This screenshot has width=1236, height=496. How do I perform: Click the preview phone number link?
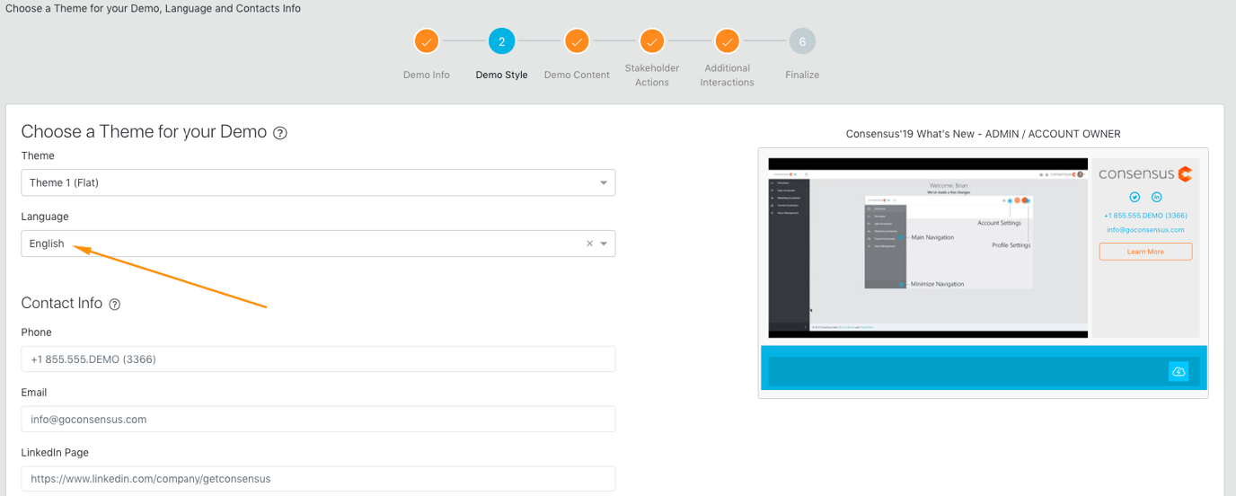[1145, 216]
